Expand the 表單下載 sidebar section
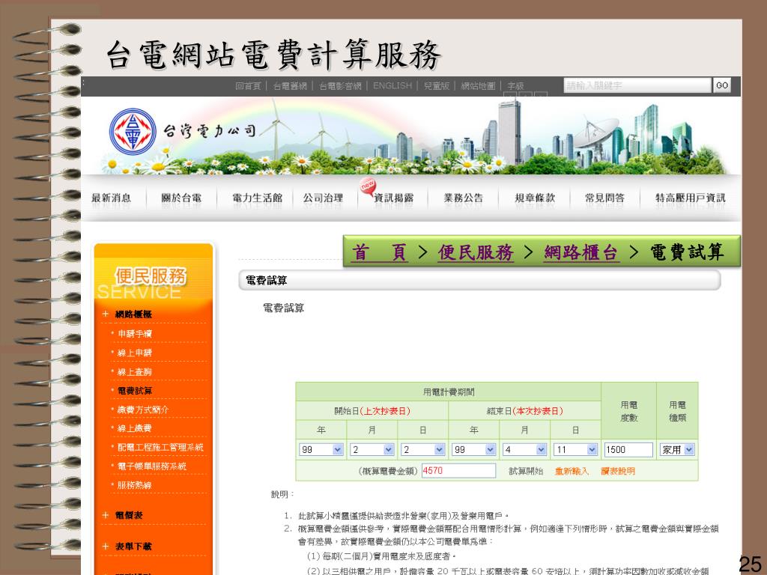 point(133,547)
